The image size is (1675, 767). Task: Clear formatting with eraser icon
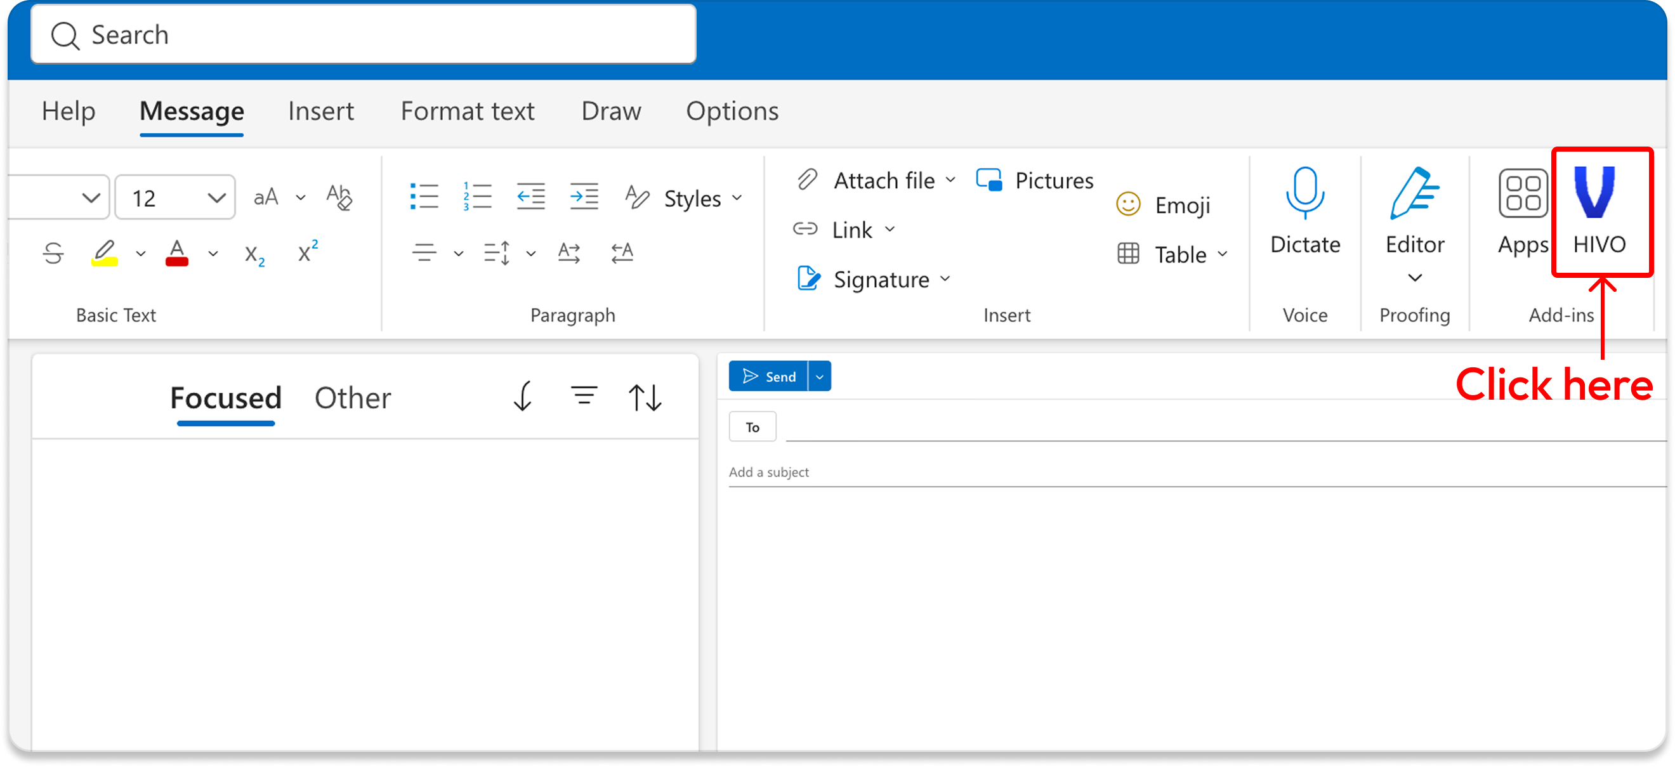[339, 196]
